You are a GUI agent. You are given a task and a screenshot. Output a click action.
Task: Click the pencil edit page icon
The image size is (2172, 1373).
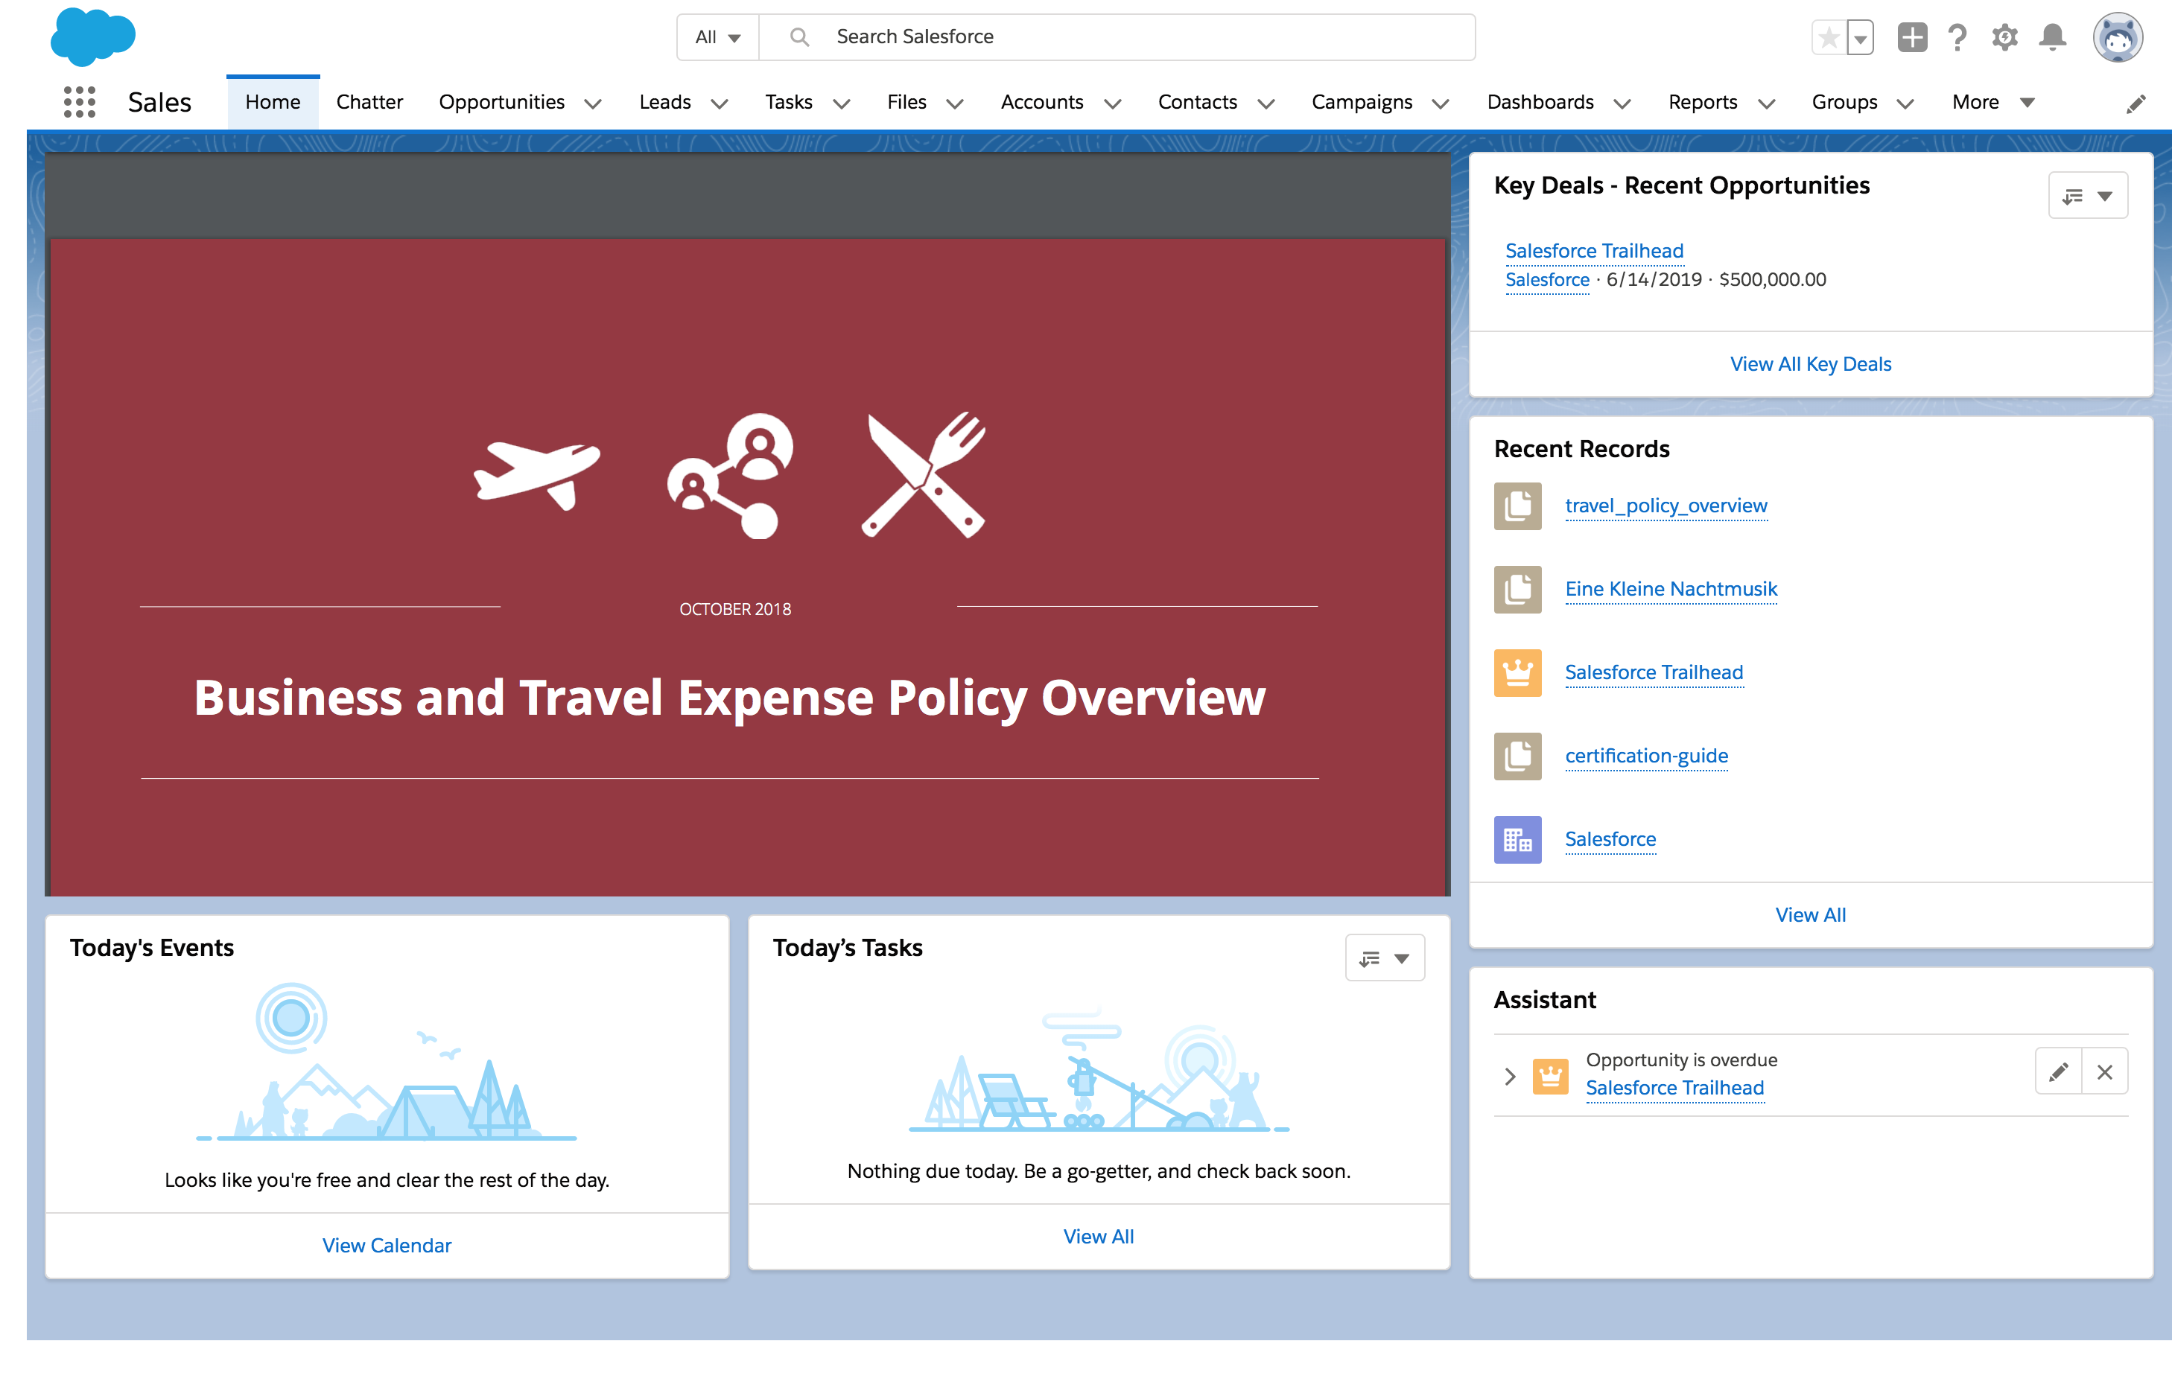[2136, 103]
